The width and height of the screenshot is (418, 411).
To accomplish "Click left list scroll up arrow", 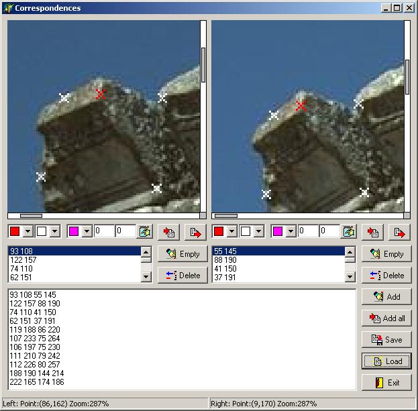I will click(146, 251).
